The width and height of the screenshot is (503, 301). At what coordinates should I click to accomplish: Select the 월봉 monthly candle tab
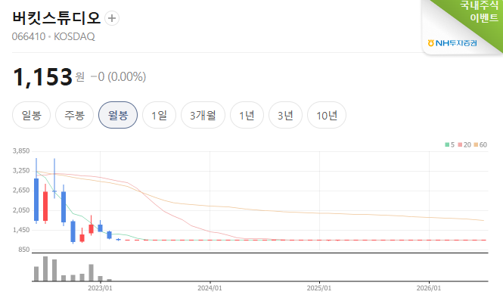(118, 115)
